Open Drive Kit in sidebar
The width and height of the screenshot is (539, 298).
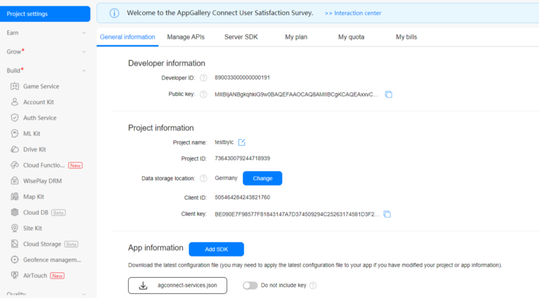(x=34, y=150)
